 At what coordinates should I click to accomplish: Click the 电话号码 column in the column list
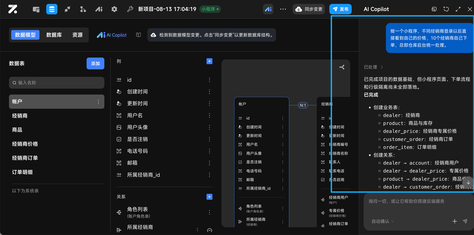137,151
